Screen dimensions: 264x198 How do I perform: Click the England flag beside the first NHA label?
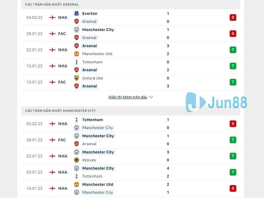pyautogui.click(x=52, y=17)
